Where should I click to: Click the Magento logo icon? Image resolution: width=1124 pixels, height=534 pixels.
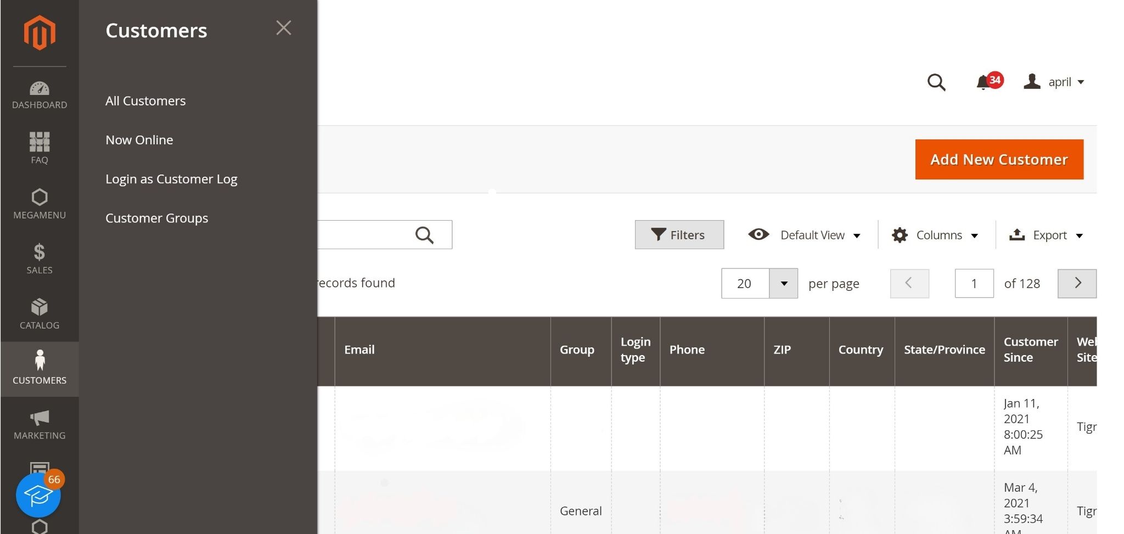40,33
